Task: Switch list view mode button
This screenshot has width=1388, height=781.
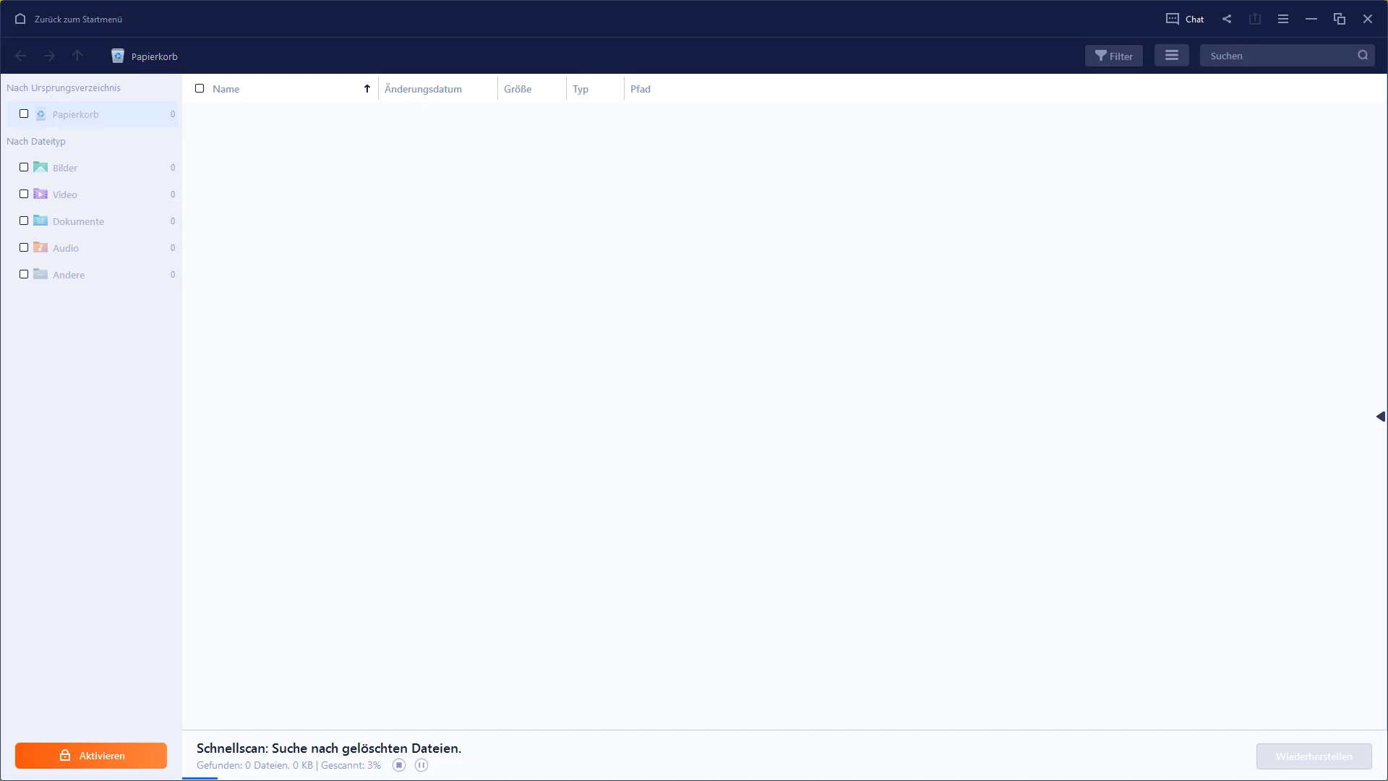Action: 1172,56
